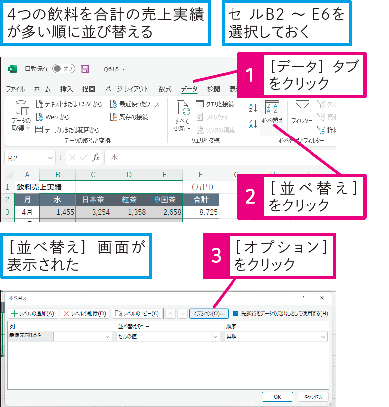This screenshot has width=389, height=407.
Task: Click the sort dialog help ? icon
Action: pyautogui.click(x=303, y=298)
